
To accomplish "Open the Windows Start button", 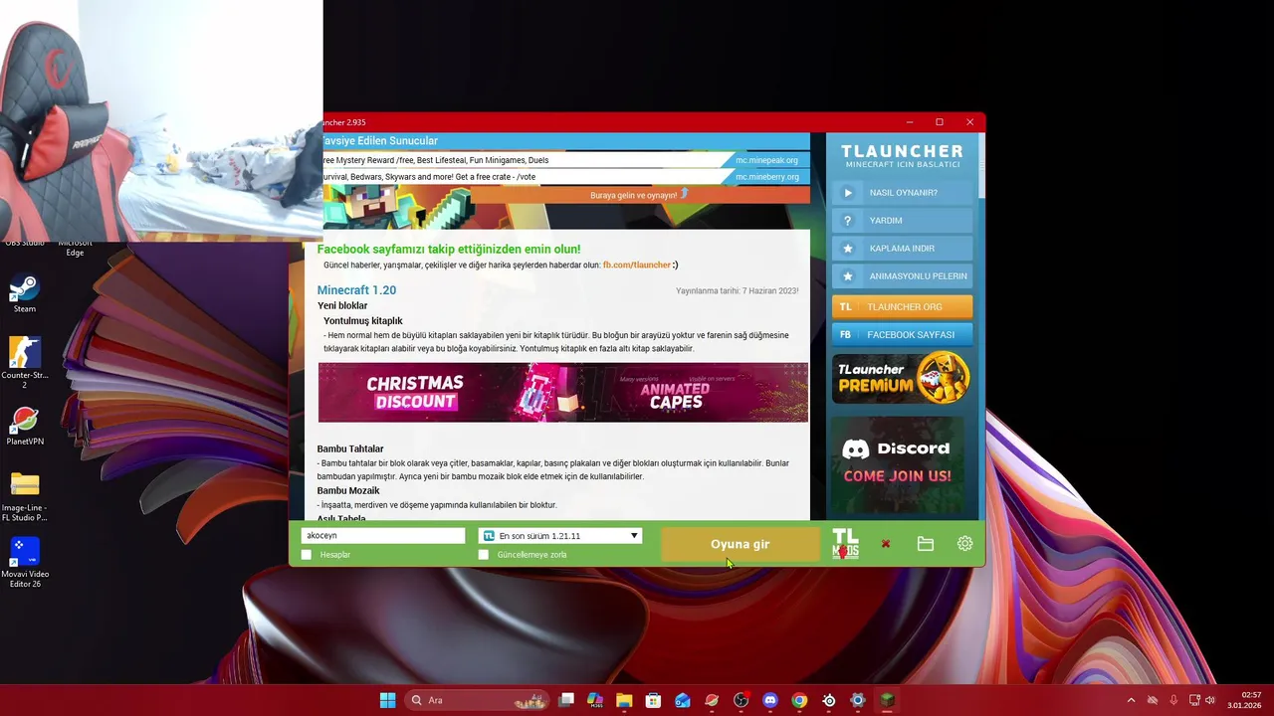I will pos(387,700).
